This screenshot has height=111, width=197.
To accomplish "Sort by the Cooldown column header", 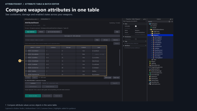I will coord(53,47).
